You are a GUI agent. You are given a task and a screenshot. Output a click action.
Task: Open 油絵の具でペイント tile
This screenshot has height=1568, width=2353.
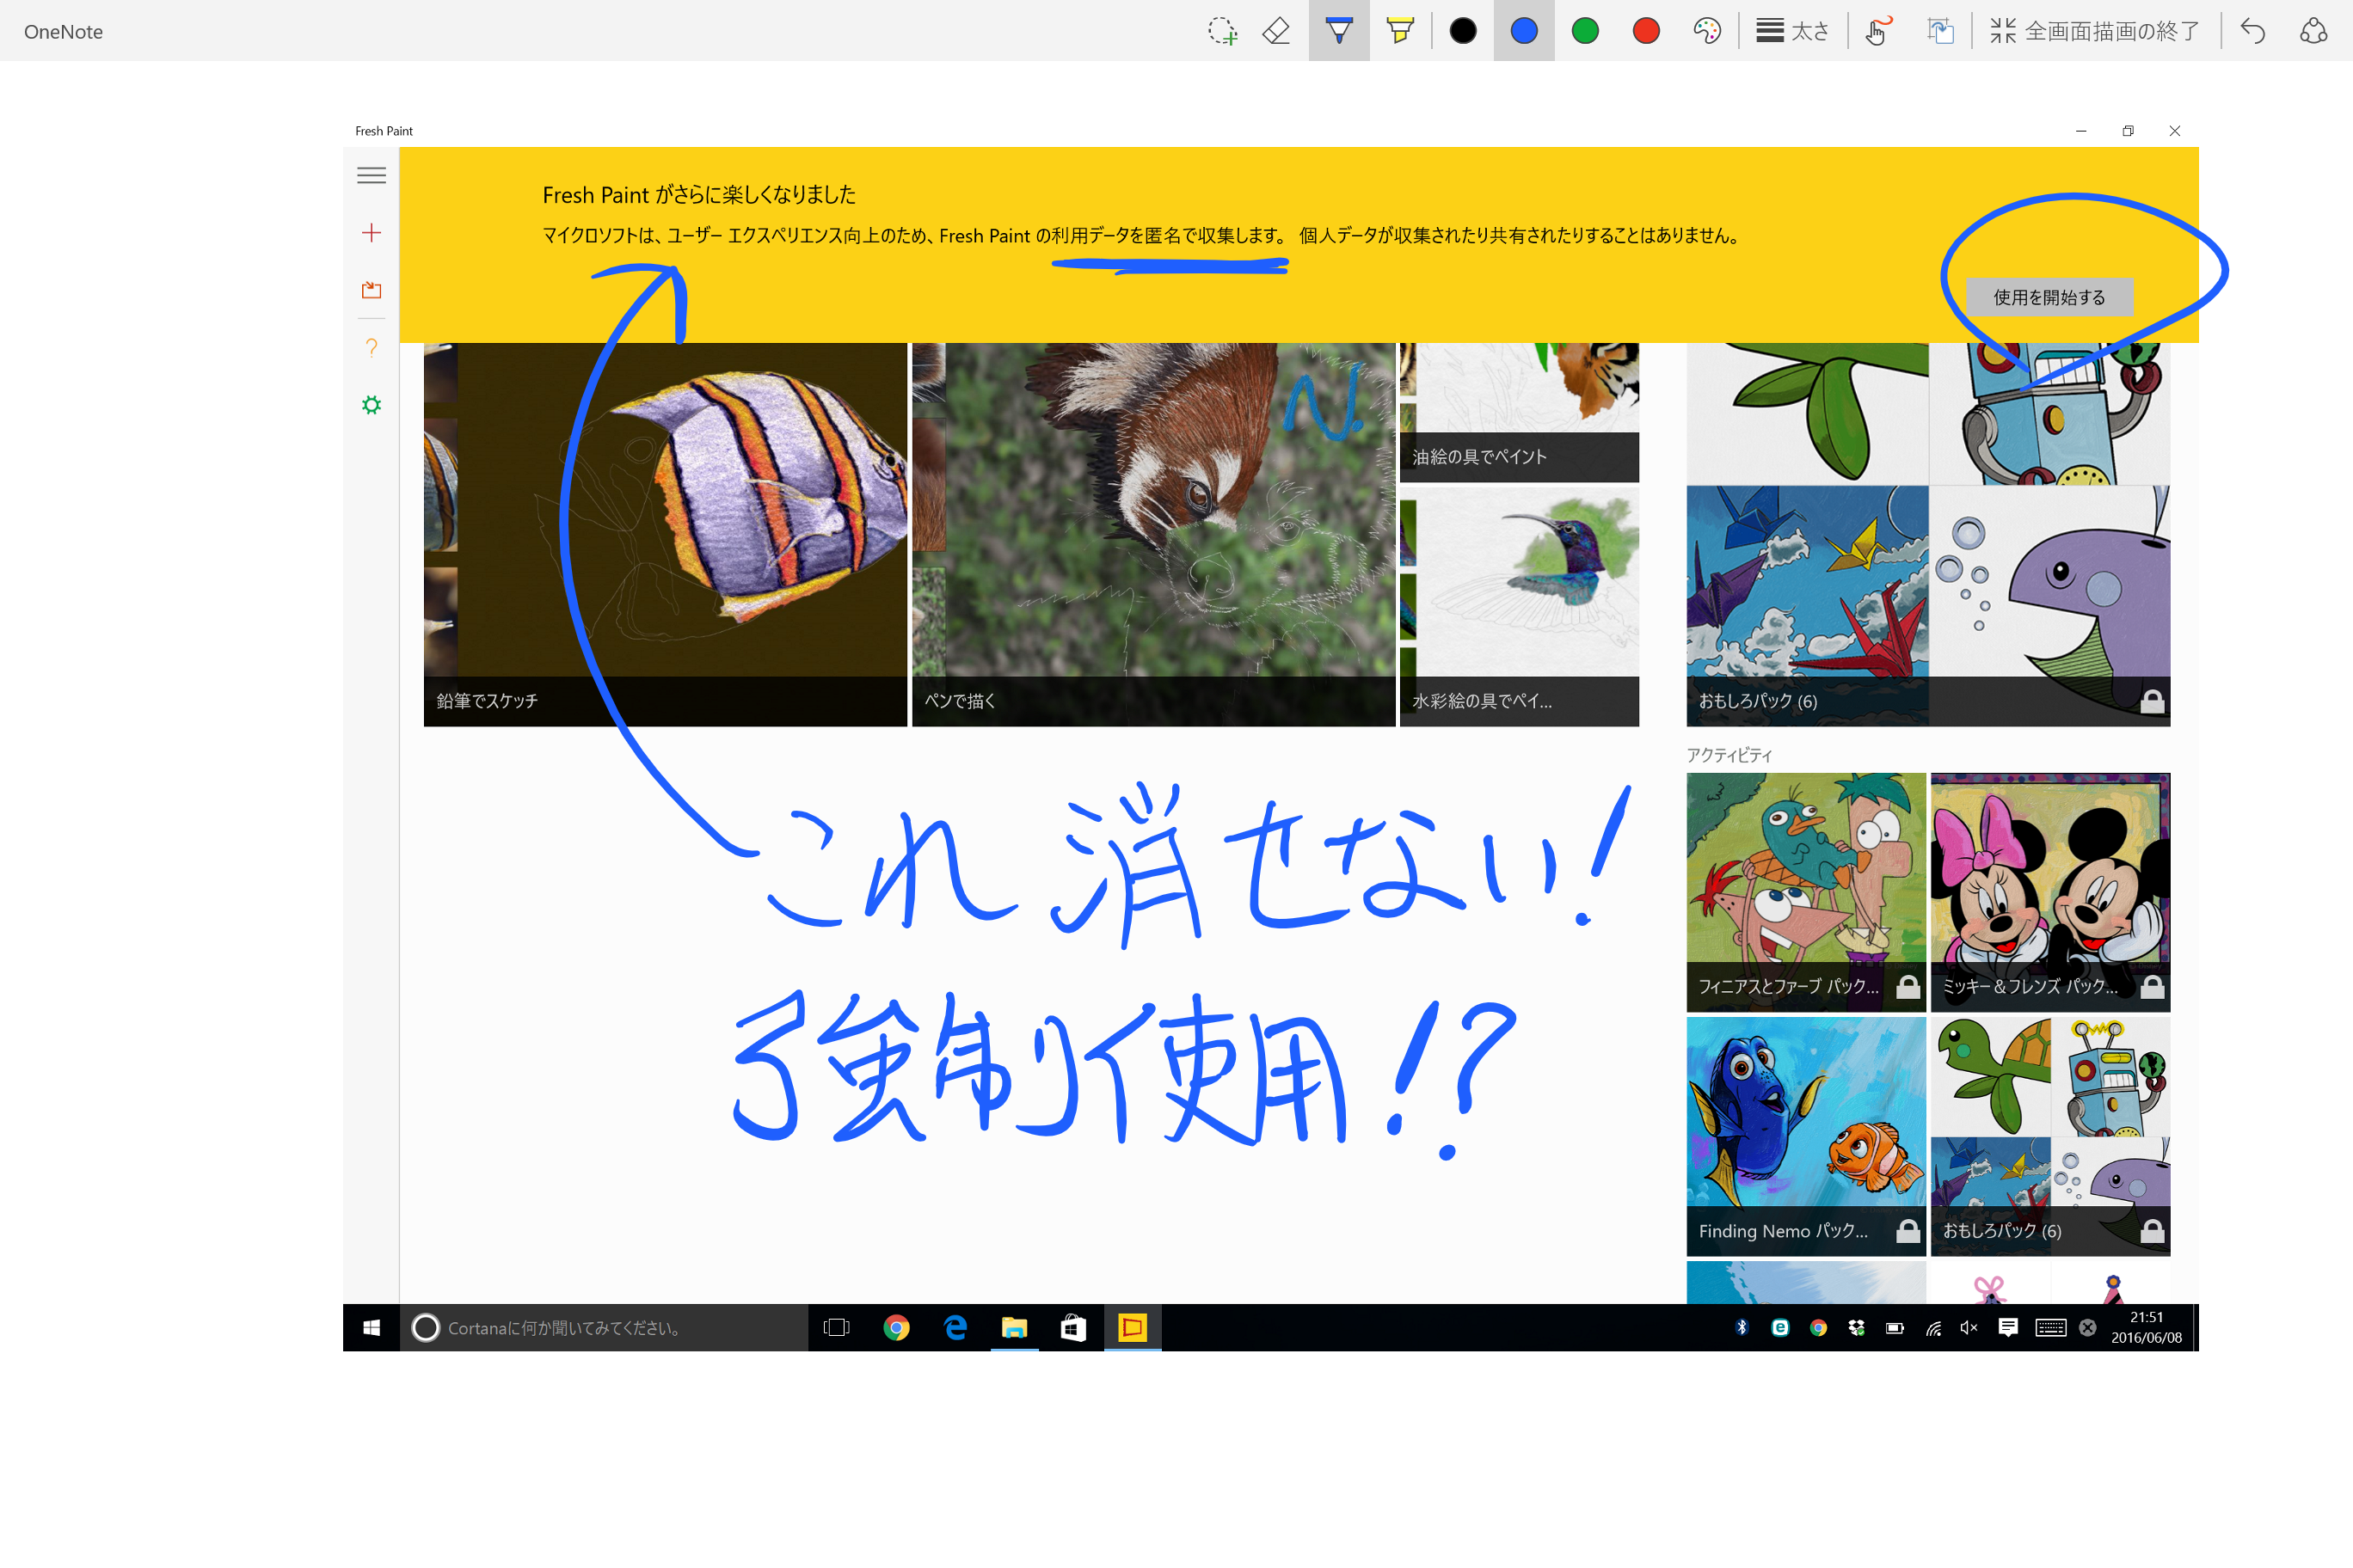(1519, 412)
